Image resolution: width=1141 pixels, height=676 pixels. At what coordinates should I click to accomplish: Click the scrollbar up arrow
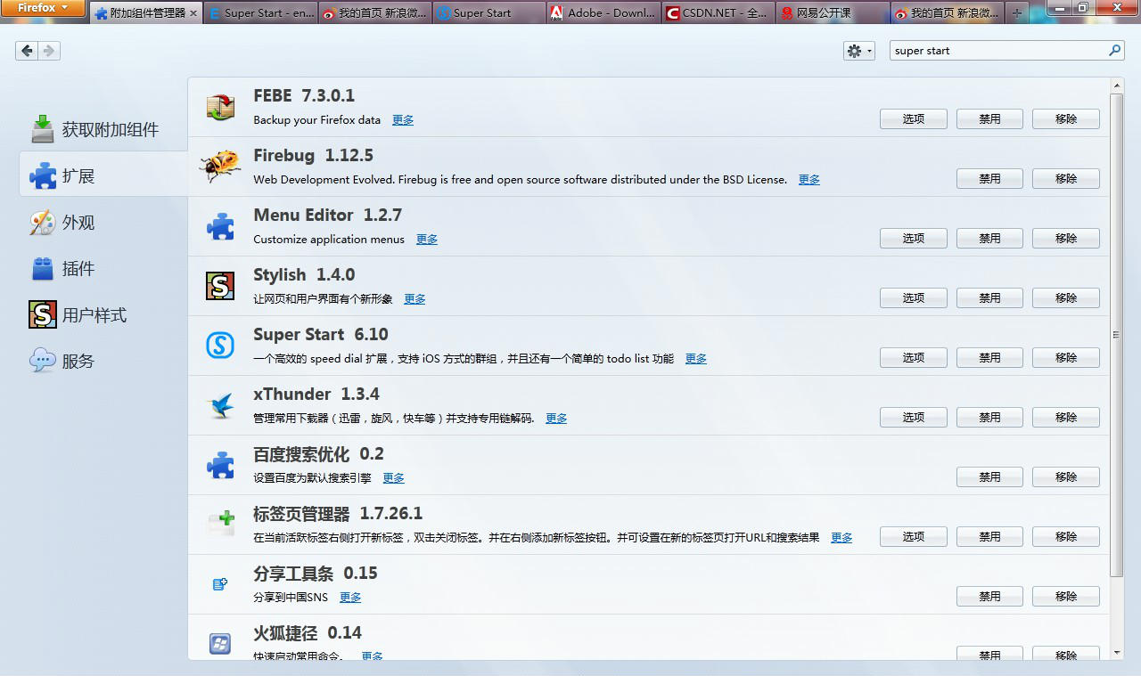click(1117, 85)
